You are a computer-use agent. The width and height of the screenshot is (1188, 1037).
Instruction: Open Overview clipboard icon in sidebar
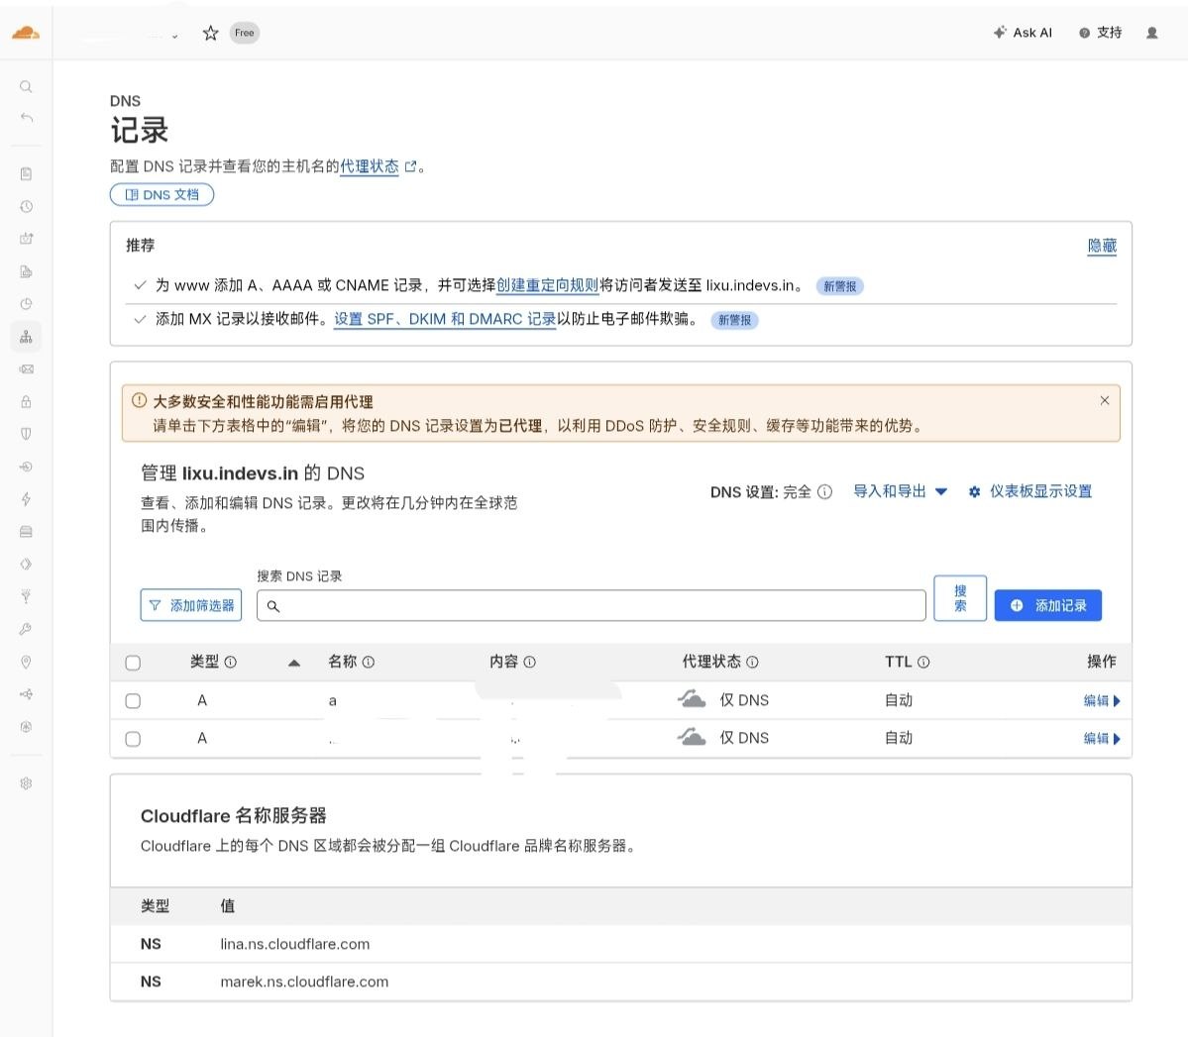(26, 173)
